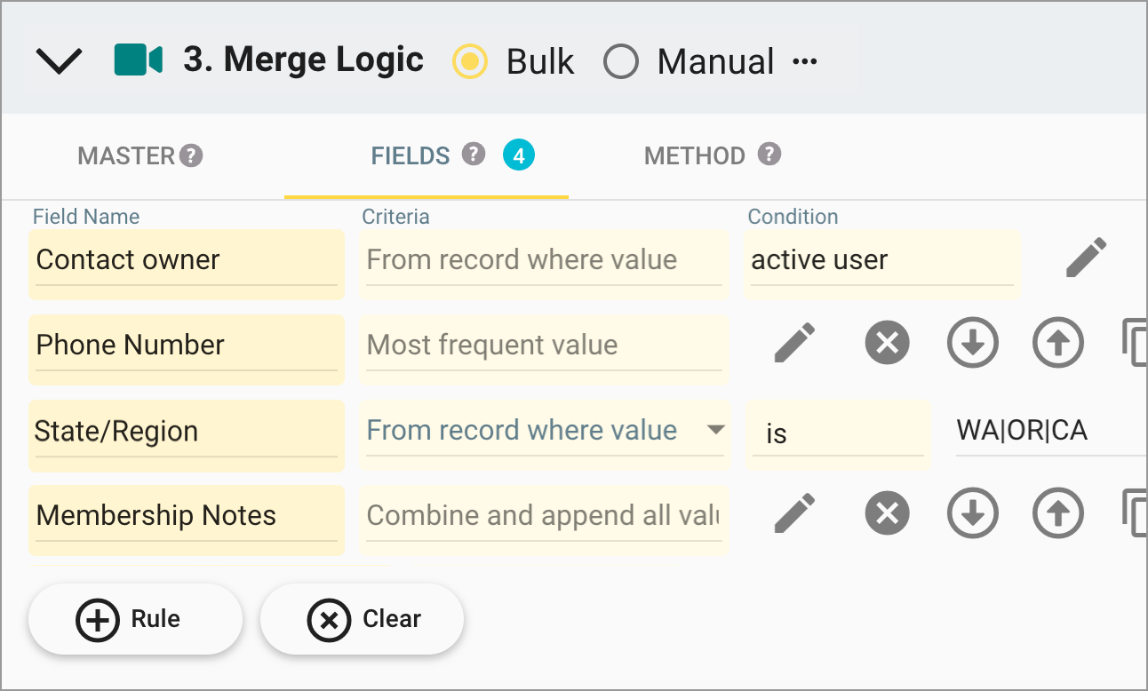Edit the Contact owner merge condition
The width and height of the screenshot is (1148, 691).
[1086, 258]
